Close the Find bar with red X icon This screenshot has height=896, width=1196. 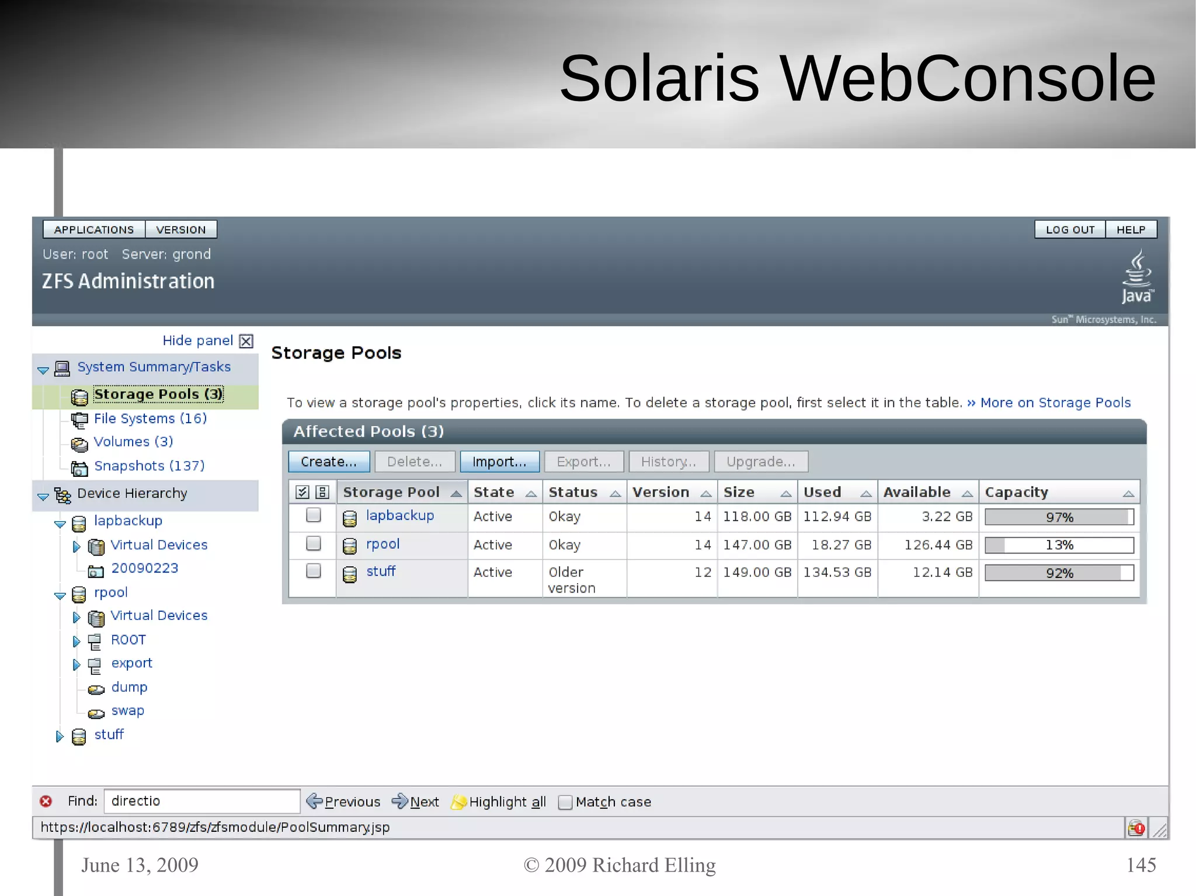click(46, 801)
